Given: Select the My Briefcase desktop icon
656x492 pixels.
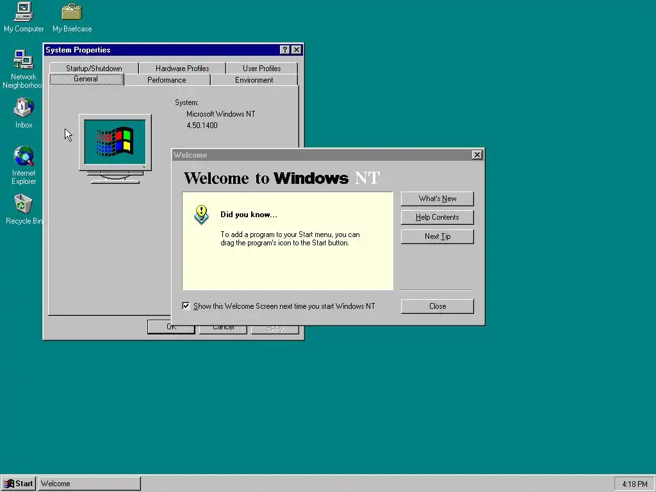Looking at the screenshot, I should (72, 17).
